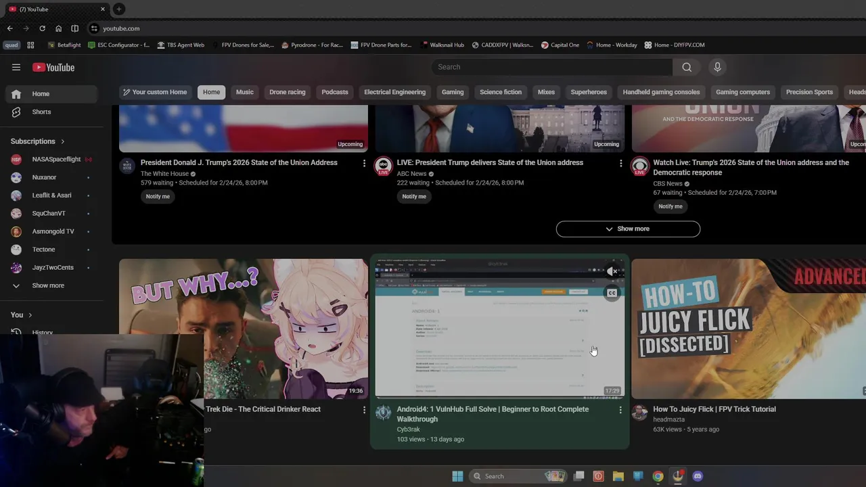Select the Music filter chip

click(244, 92)
